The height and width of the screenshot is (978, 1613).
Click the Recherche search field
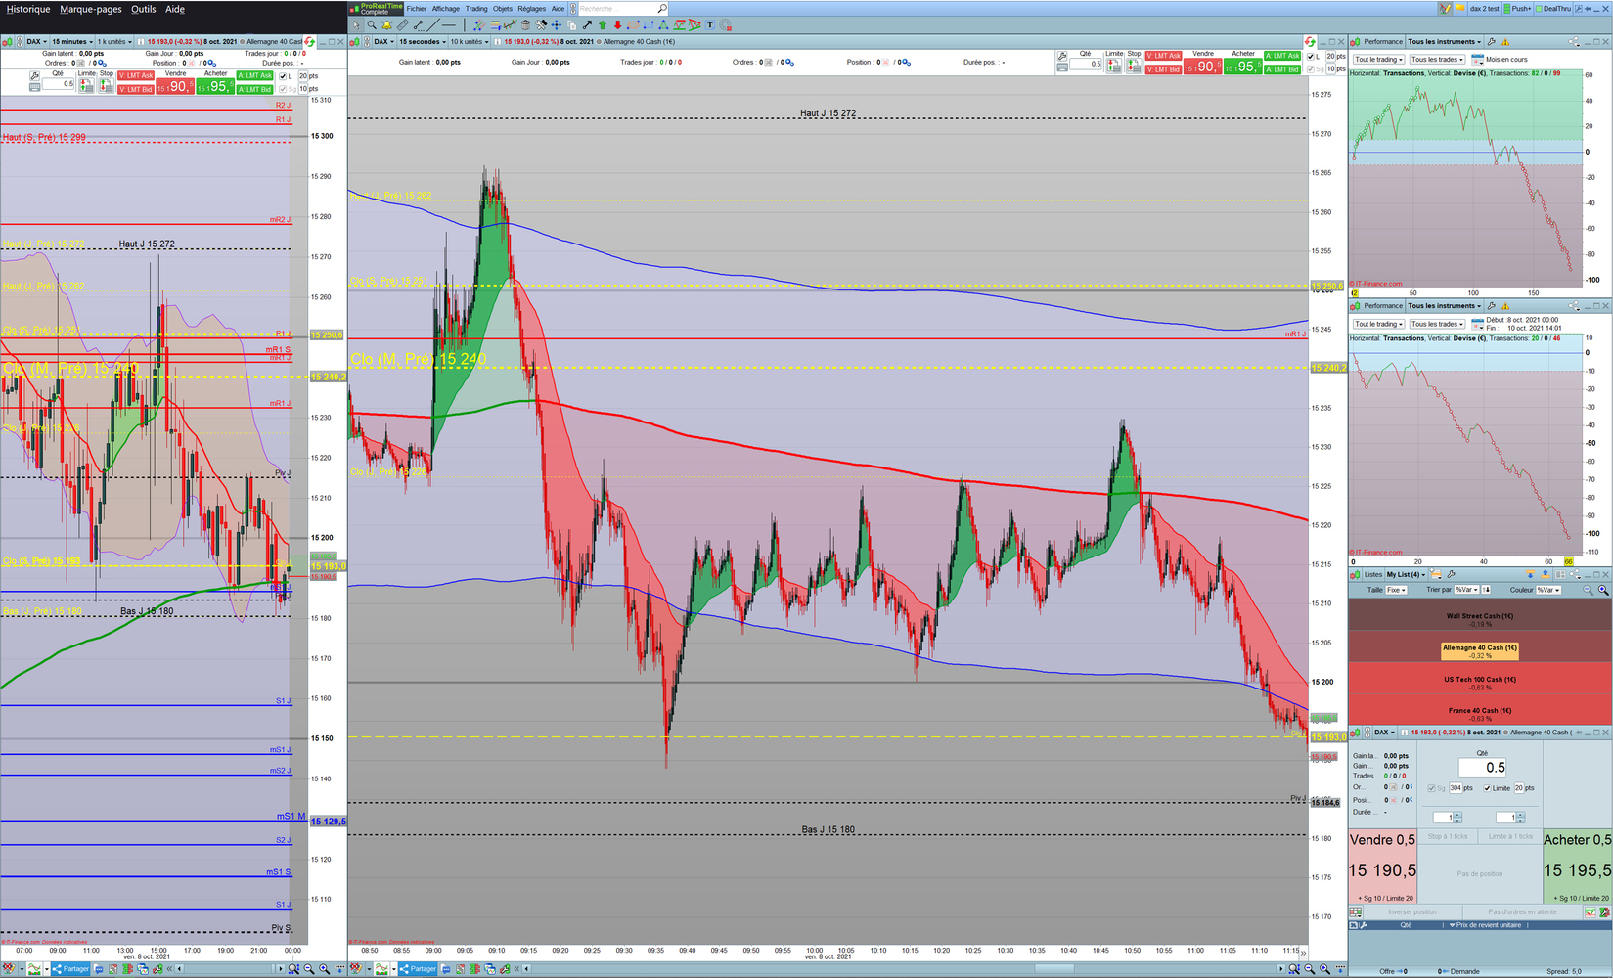pyautogui.click(x=616, y=9)
